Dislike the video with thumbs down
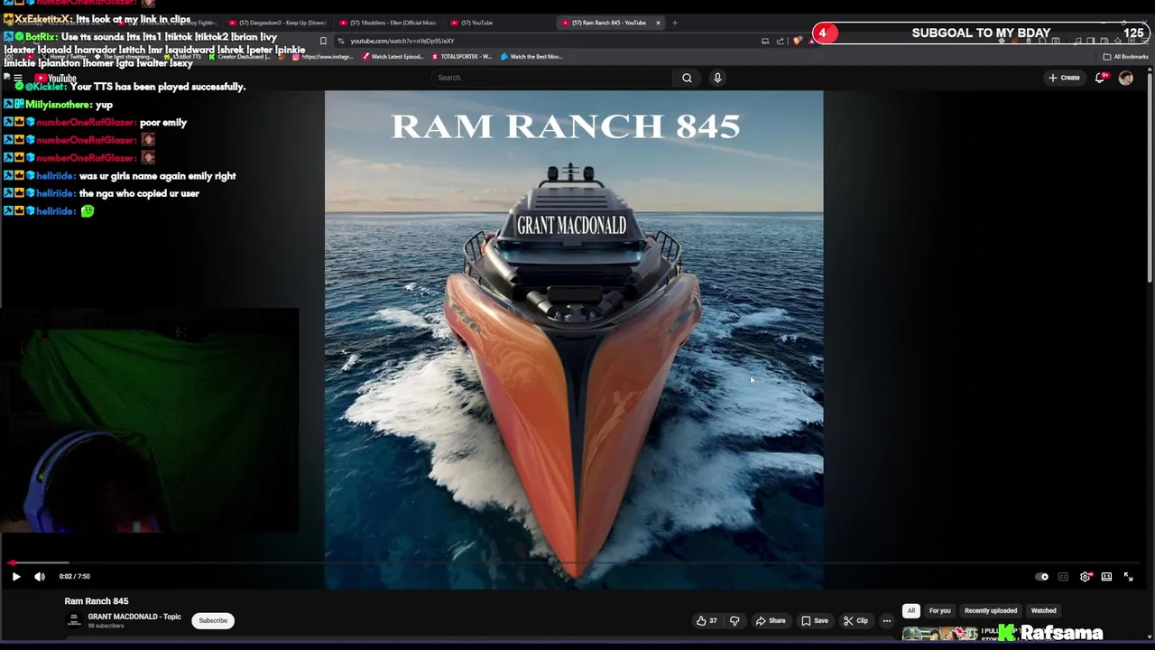Viewport: 1155px width, 650px height. 735,621
